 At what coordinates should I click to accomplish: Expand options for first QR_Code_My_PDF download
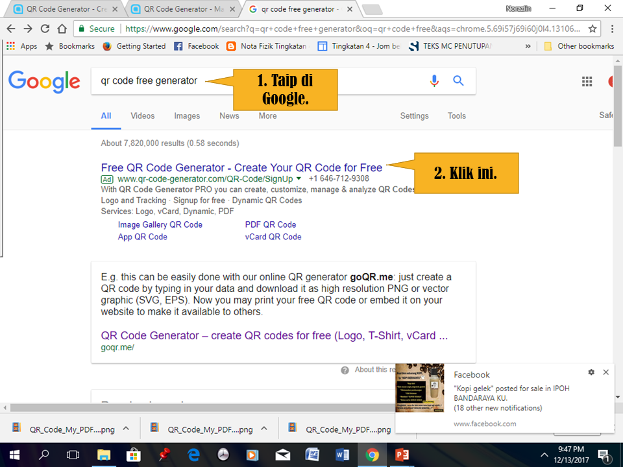click(126, 429)
